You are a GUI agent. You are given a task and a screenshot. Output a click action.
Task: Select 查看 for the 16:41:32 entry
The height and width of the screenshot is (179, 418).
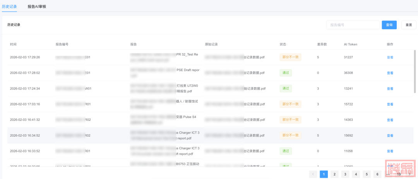tap(390, 120)
